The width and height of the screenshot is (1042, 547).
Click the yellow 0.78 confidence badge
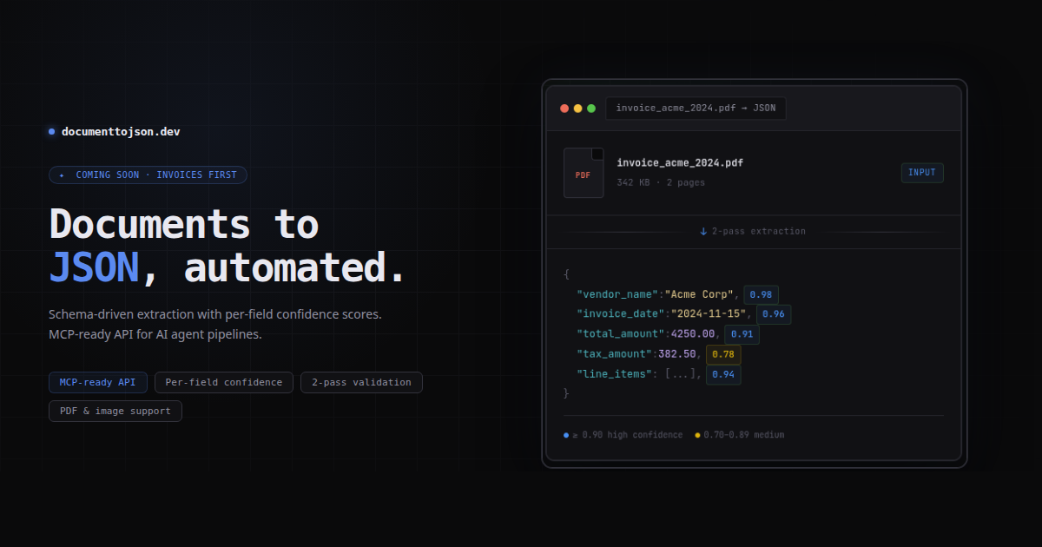pyautogui.click(x=723, y=354)
